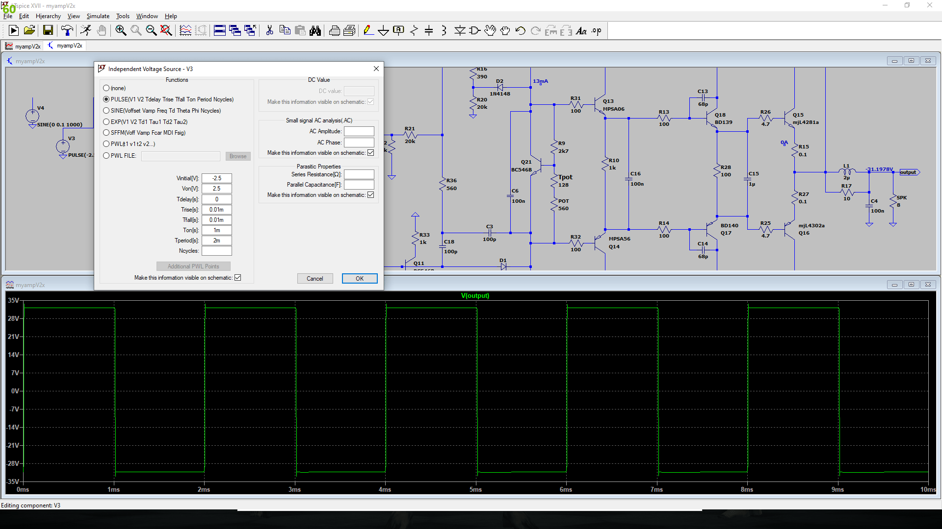942x529 pixels.
Task: Select the PWL(t1 v1 t2 v2...) radio button
Action: (x=106, y=144)
